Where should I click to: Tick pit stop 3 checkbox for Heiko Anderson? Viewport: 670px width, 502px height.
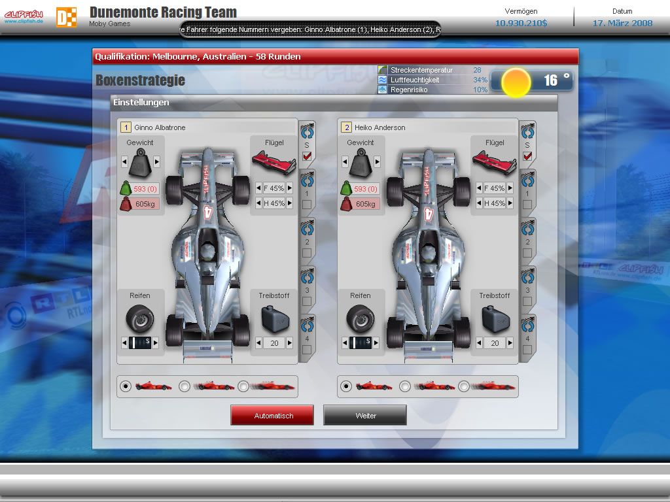527,301
